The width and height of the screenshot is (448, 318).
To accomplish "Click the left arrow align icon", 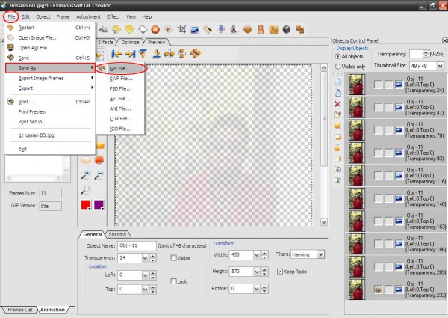I will pyautogui.click(x=117, y=54).
